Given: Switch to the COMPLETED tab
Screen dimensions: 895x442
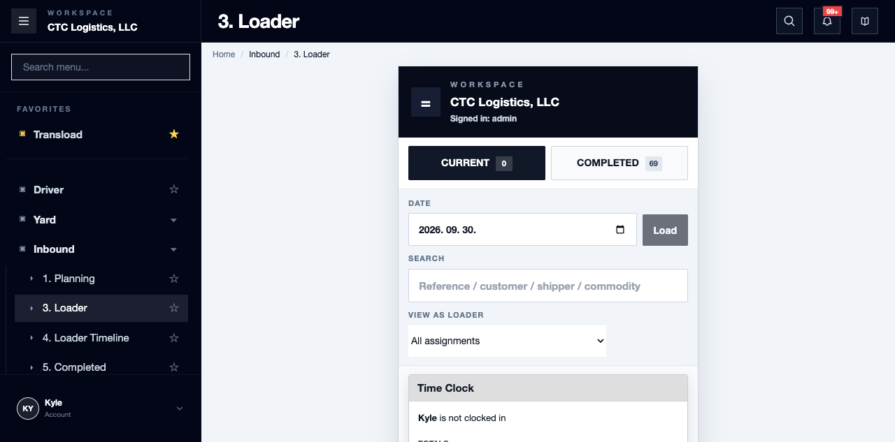Looking at the screenshot, I should point(620,163).
